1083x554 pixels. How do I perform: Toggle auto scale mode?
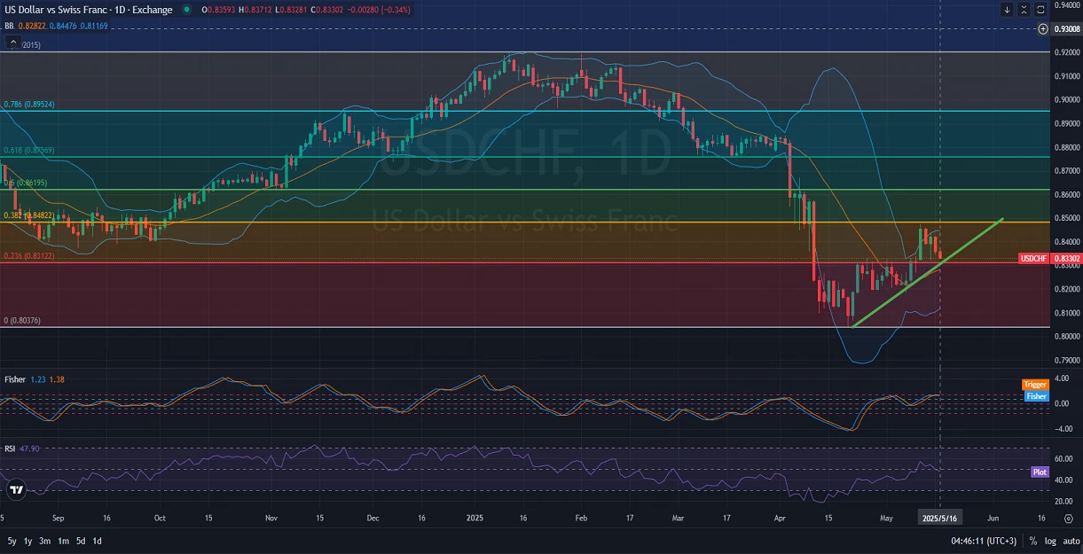point(1071,541)
